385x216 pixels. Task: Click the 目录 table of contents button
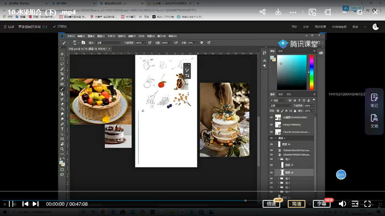pyautogui.click(x=9, y=27)
